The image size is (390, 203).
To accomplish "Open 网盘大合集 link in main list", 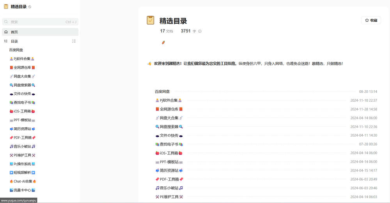I will tap(169, 118).
